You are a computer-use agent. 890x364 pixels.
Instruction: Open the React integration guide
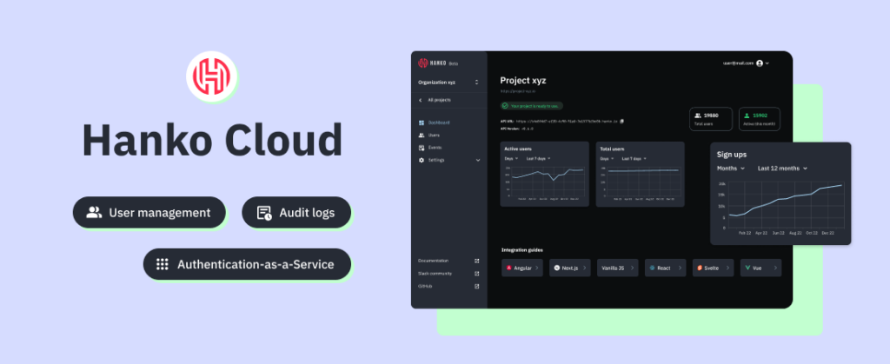coord(665,268)
